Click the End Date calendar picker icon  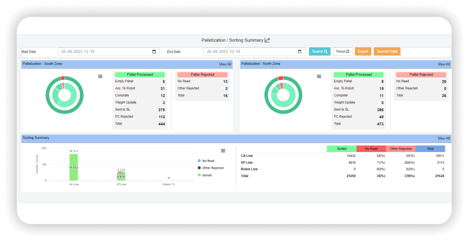(x=300, y=52)
